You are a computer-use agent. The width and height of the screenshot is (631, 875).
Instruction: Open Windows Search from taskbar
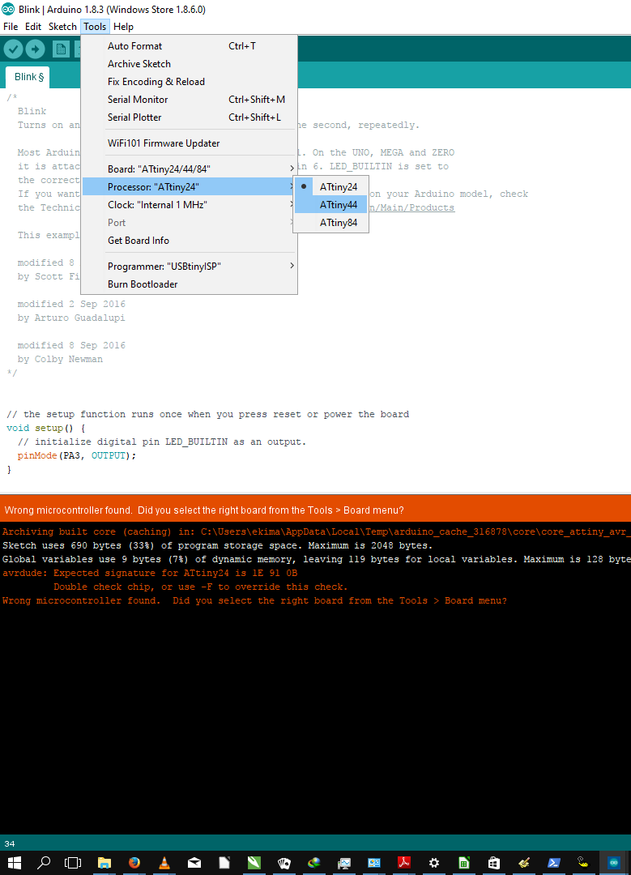tap(44, 863)
